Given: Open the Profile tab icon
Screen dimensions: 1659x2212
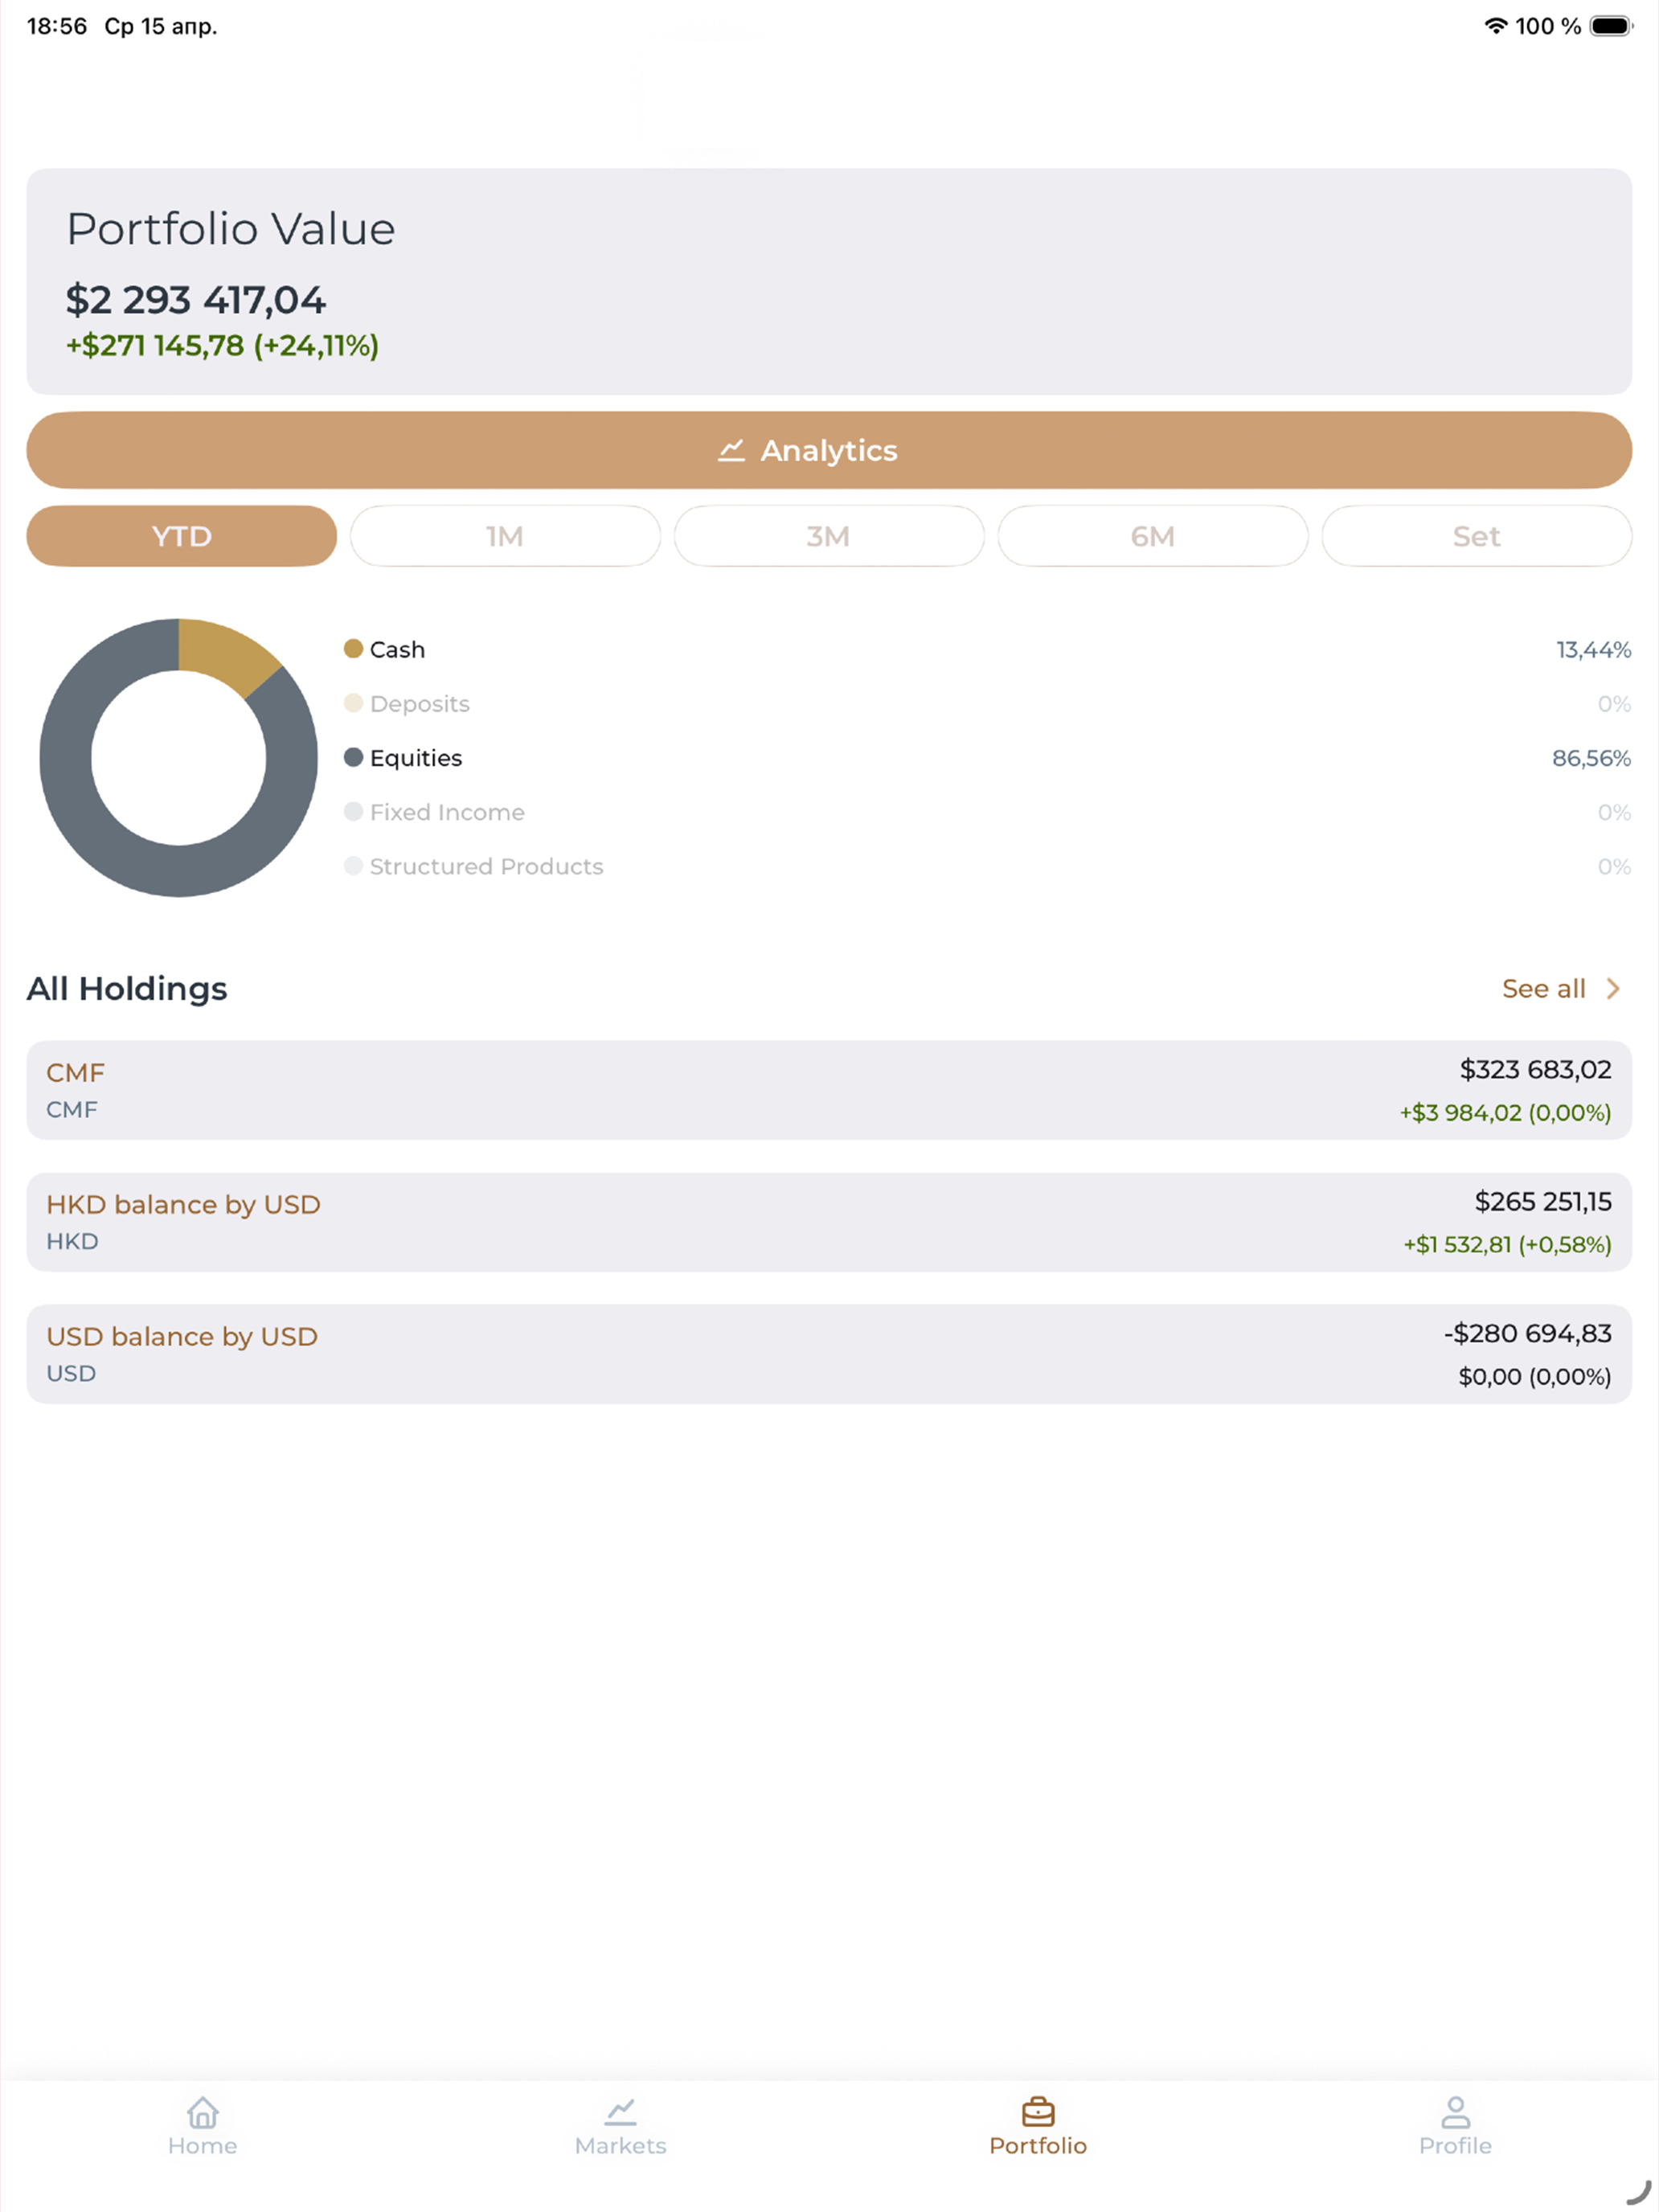Looking at the screenshot, I should 1456,2112.
